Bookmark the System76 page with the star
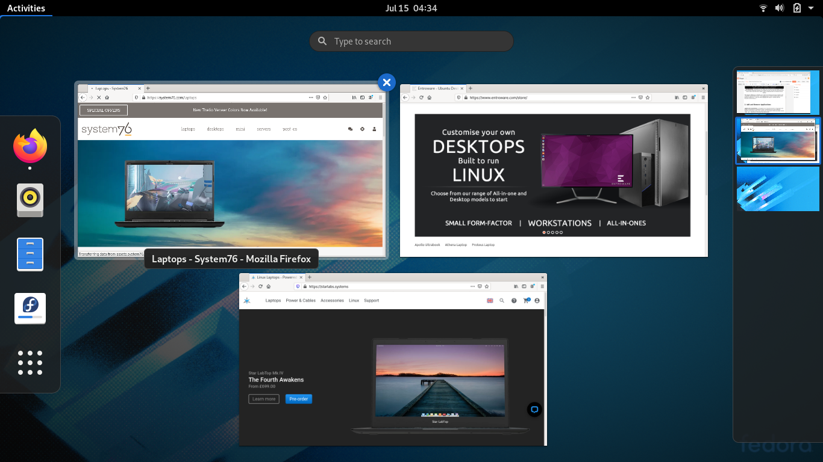Screen dimensions: 823x462 [325, 97]
